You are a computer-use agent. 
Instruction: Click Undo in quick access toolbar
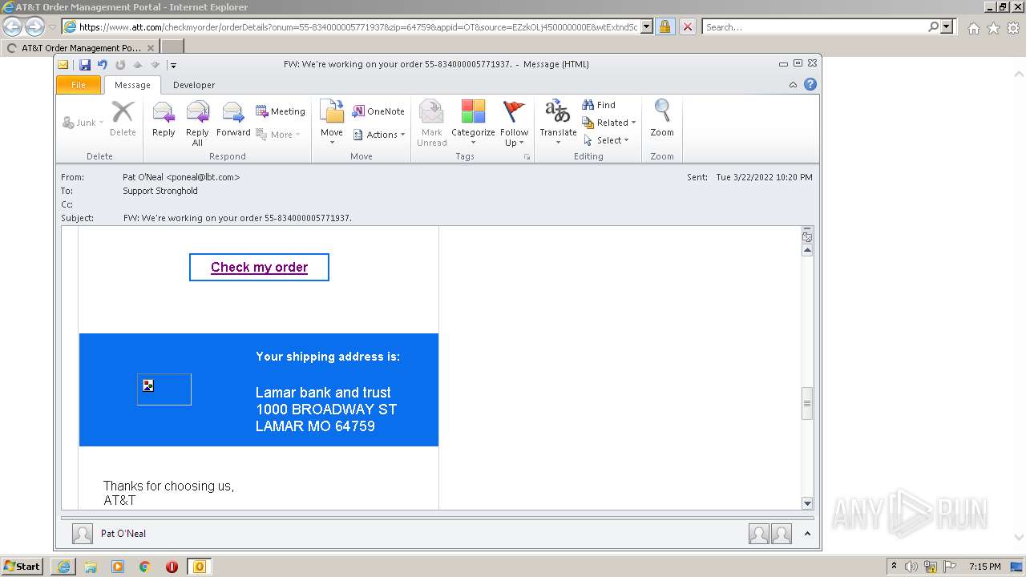click(103, 65)
